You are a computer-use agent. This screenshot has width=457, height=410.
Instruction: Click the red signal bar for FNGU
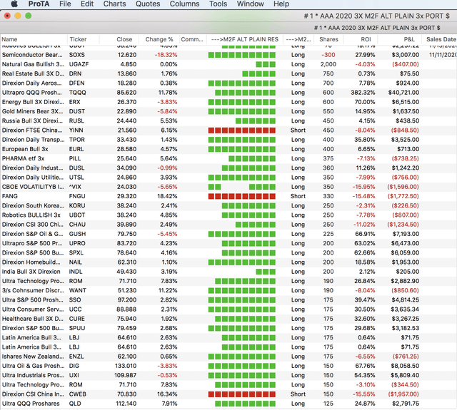(x=241, y=196)
